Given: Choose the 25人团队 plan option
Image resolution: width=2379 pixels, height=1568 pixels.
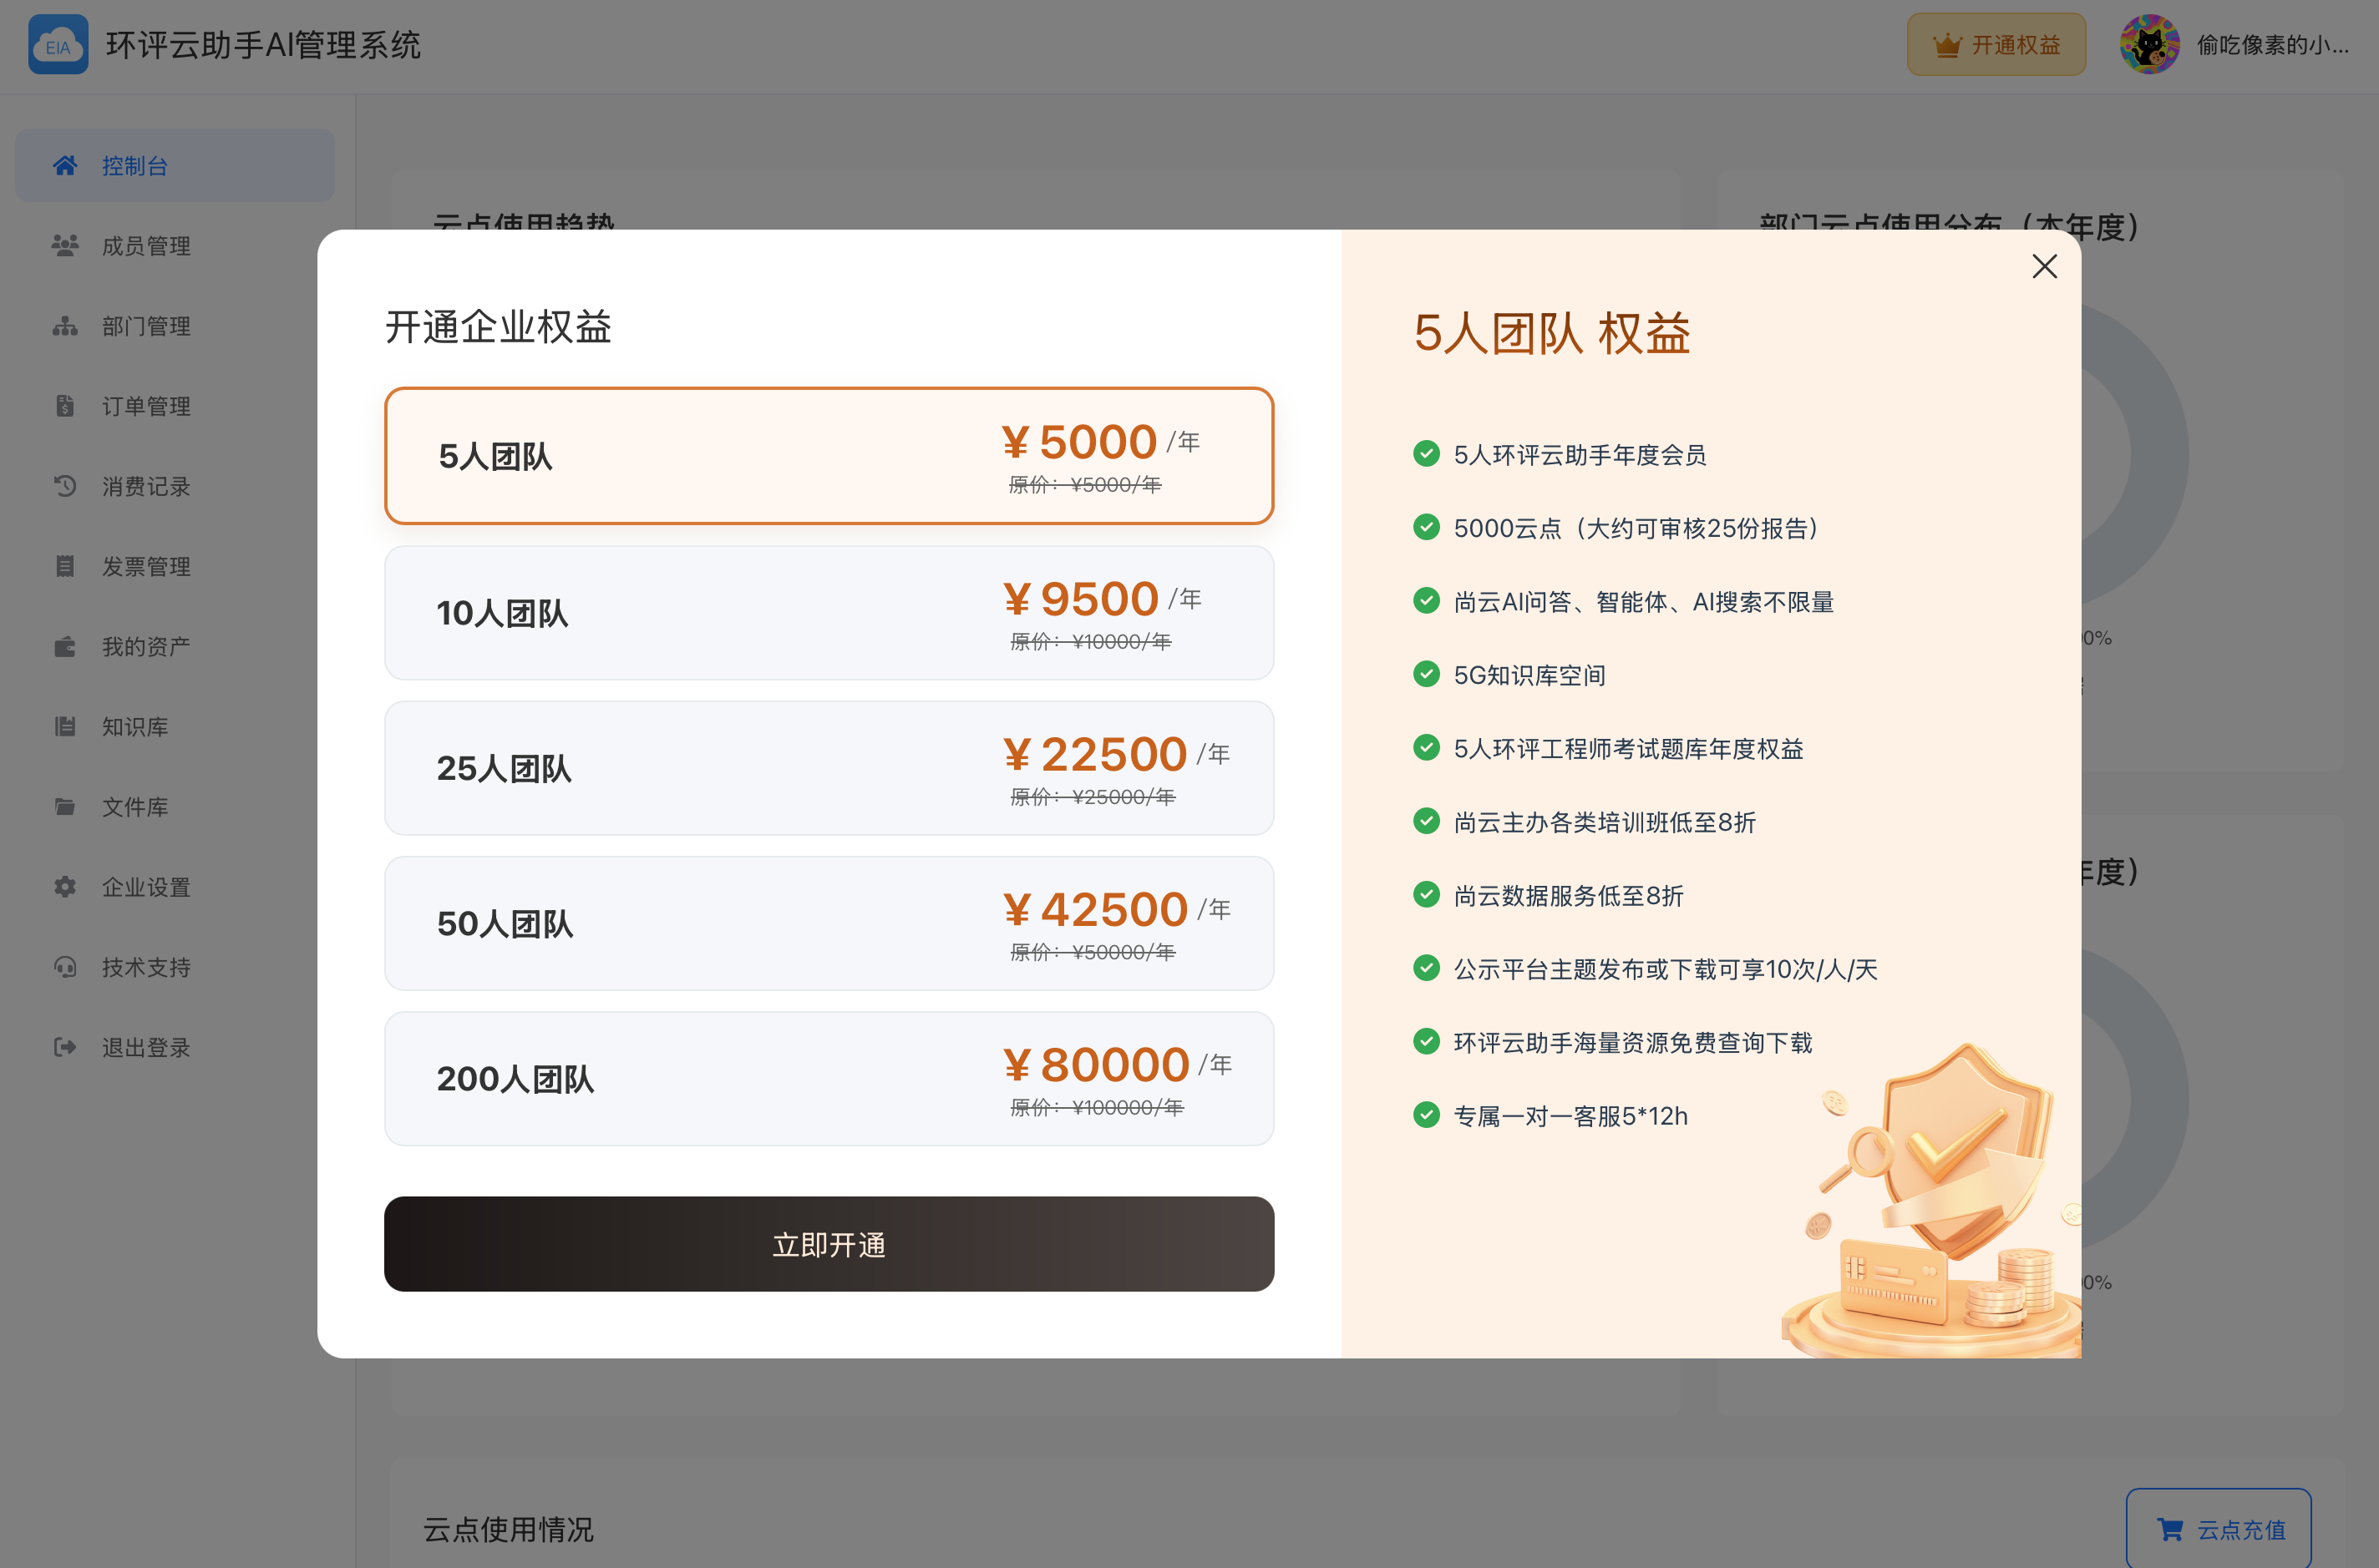Looking at the screenshot, I should (829, 768).
